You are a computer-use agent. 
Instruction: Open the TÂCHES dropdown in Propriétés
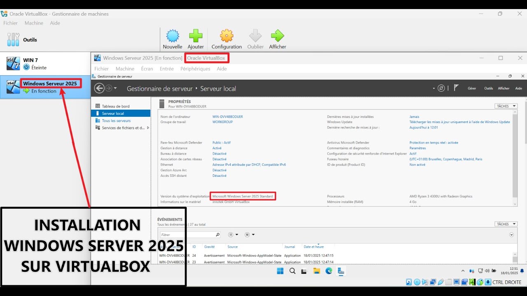pyautogui.click(x=506, y=106)
